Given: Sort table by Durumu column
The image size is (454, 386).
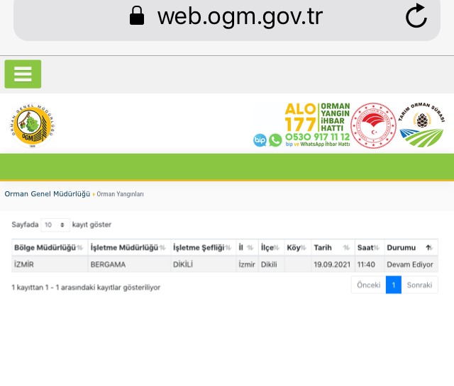Looking at the screenshot, I should (x=409, y=247).
